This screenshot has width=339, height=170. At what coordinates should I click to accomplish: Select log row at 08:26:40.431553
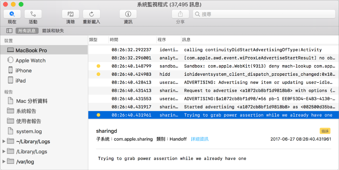[x=213, y=98]
